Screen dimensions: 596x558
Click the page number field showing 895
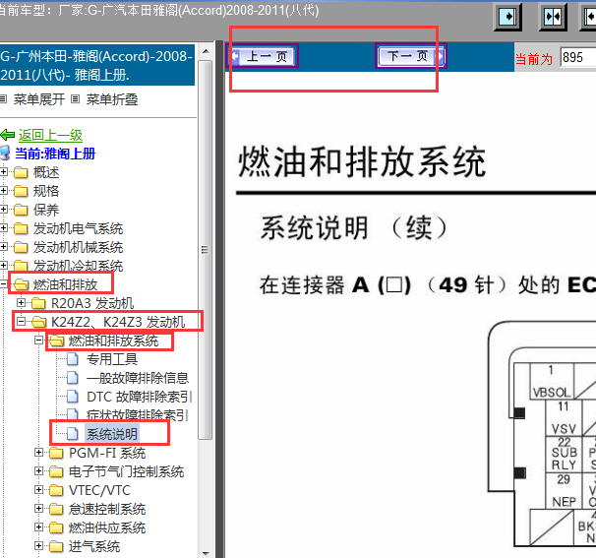pyautogui.click(x=577, y=58)
